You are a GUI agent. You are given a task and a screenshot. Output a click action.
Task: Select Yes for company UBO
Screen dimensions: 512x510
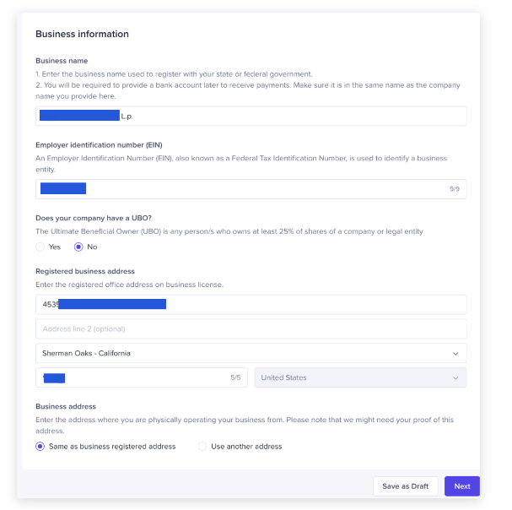(x=40, y=247)
